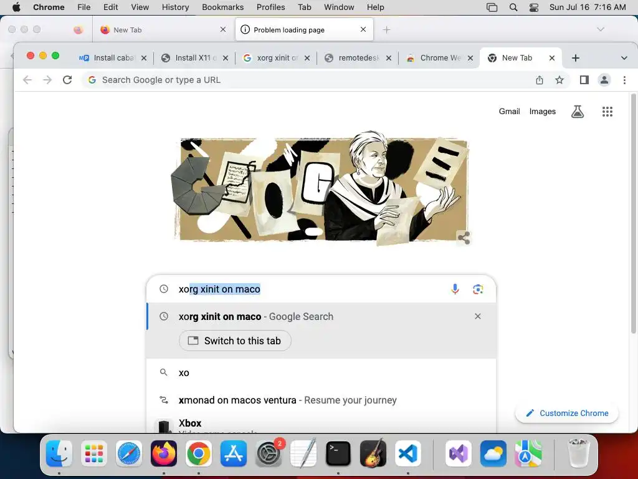The height and width of the screenshot is (479, 638).
Task: Open the Chrome side panel
Action: 584,80
